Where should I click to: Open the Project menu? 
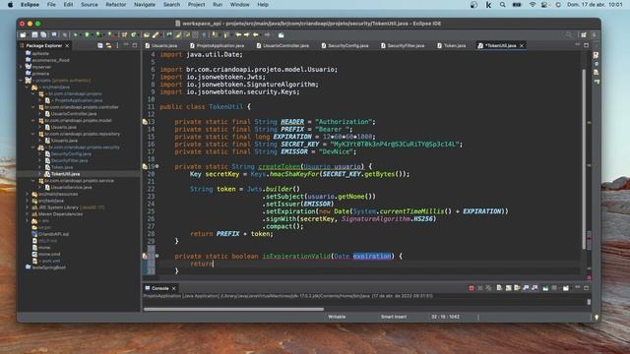point(197,5)
